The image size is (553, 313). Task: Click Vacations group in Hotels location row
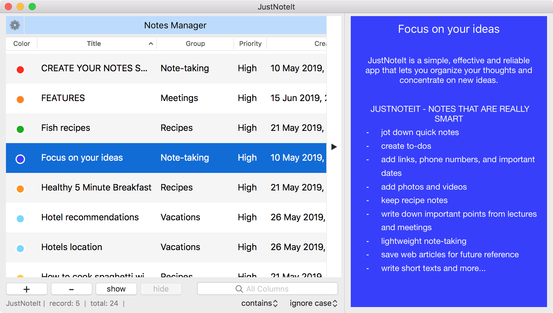pyautogui.click(x=180, y=247)
